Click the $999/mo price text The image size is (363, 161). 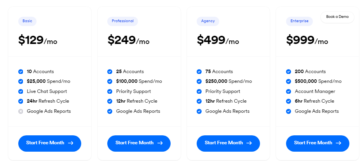(x=307, y=40)
